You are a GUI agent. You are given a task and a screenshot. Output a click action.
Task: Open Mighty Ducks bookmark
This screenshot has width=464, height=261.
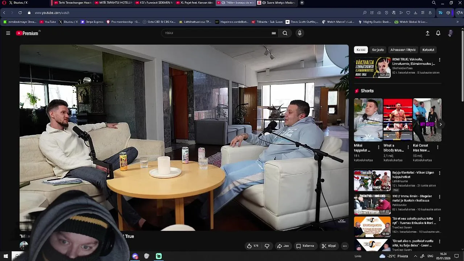[374, 22]
